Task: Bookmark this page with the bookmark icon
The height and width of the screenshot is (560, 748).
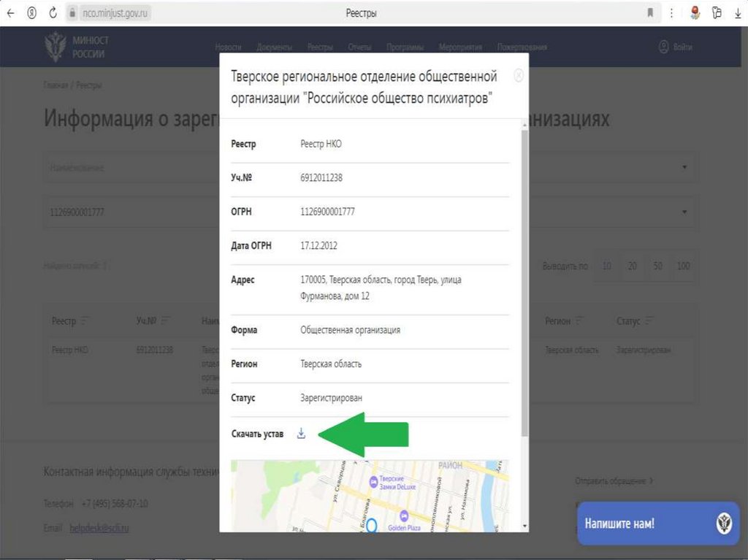Action: coord(649,13)
